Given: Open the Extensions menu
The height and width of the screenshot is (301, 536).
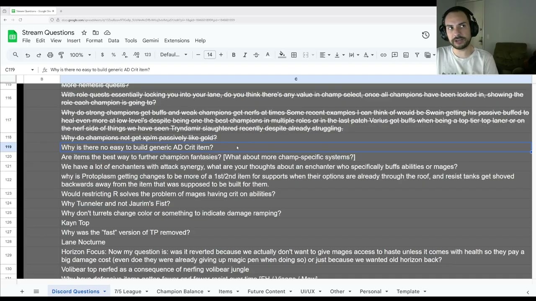Looking at the screenshot, I should pos(177,41).
